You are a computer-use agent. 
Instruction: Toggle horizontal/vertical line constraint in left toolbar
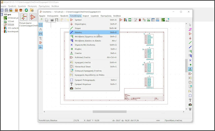[41, 47]
